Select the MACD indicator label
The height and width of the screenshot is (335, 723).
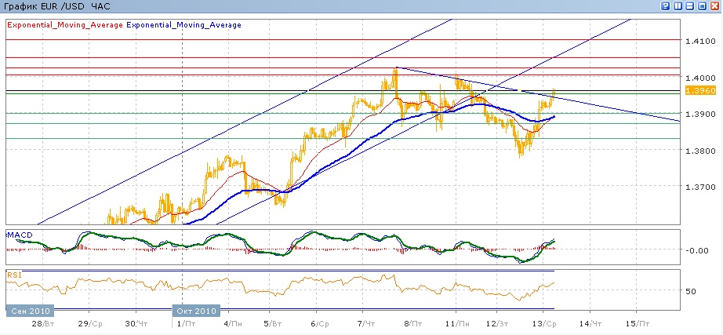[x=19, y=235]
